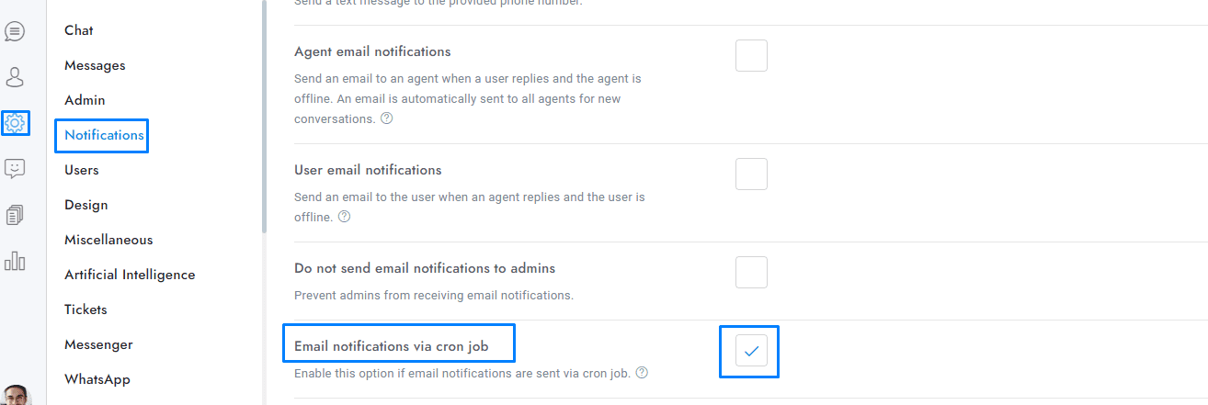Open the WhatsApp settings section
1208x405 pixels.
97,379
